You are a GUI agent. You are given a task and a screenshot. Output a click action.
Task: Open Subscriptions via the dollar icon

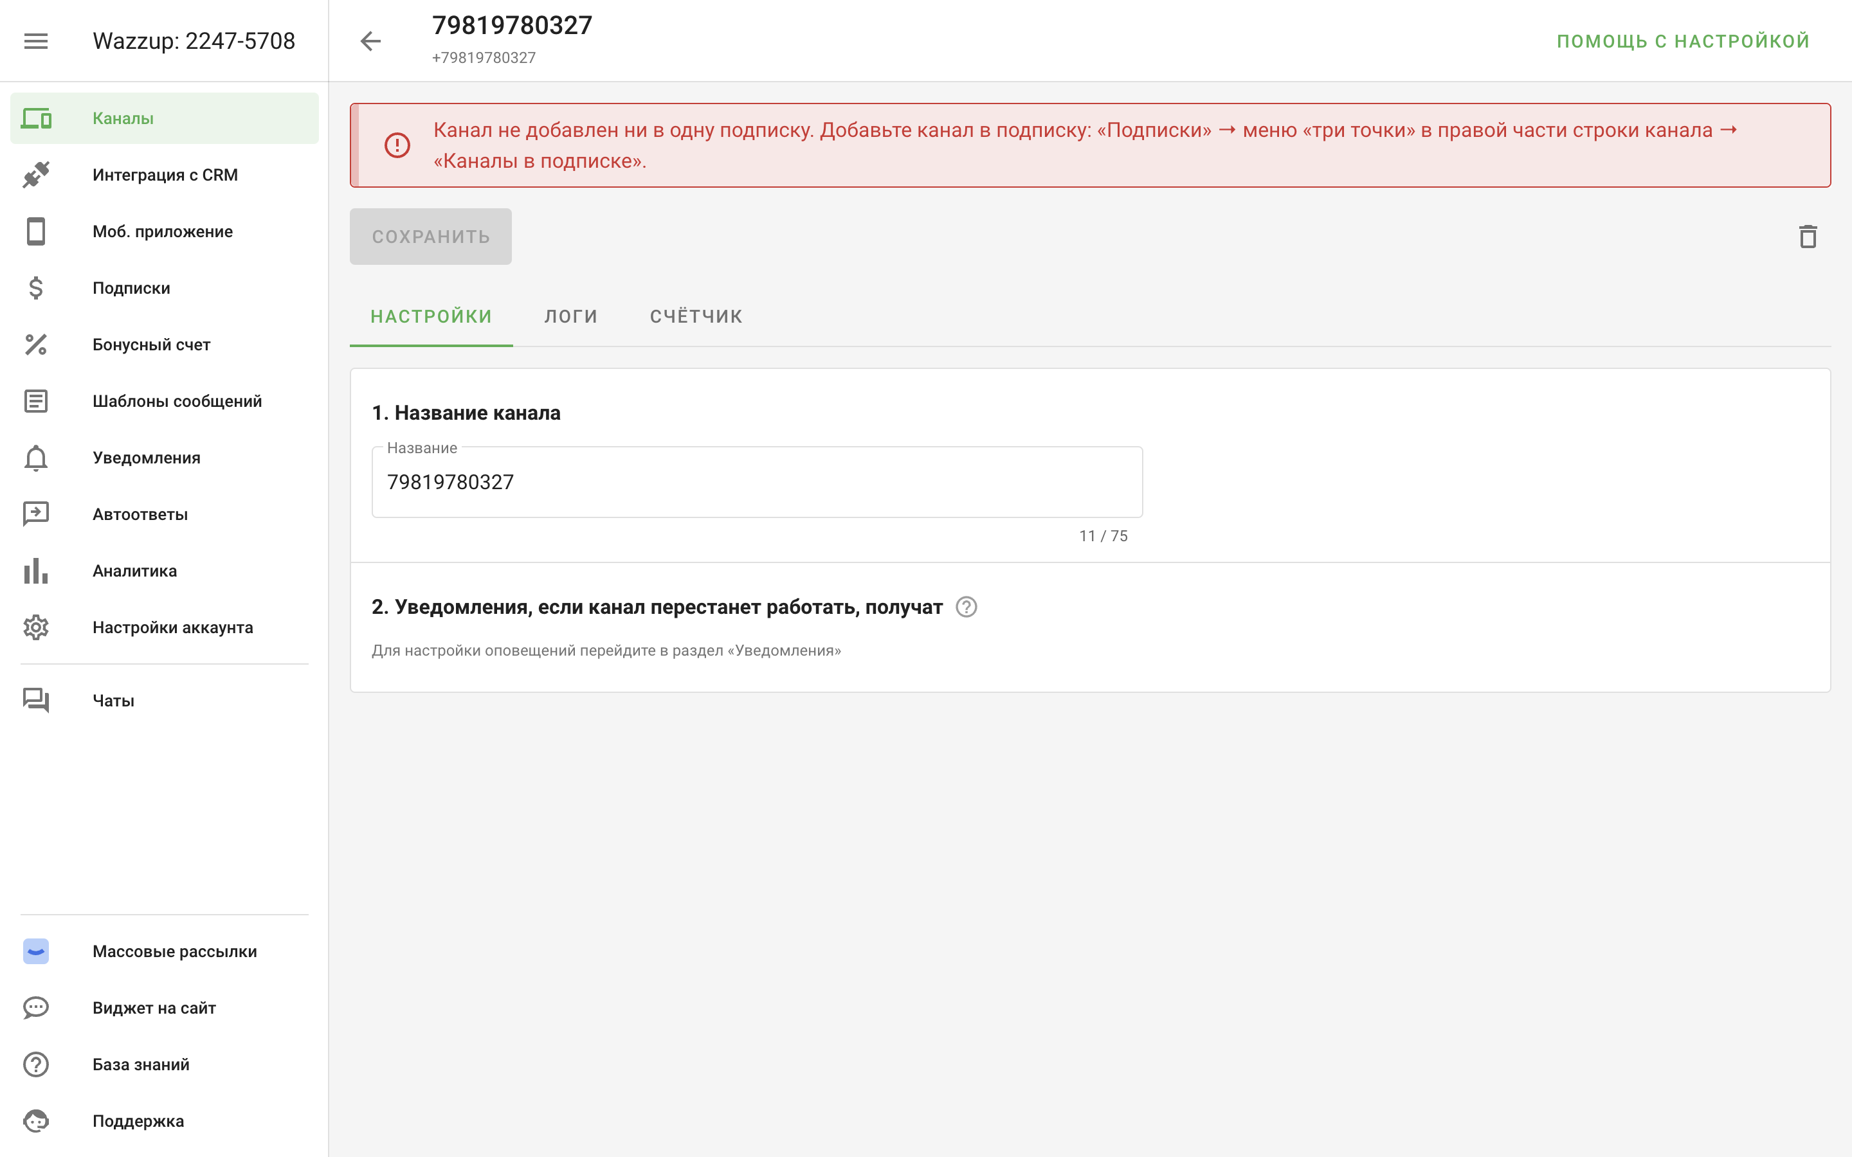[36, 288]
